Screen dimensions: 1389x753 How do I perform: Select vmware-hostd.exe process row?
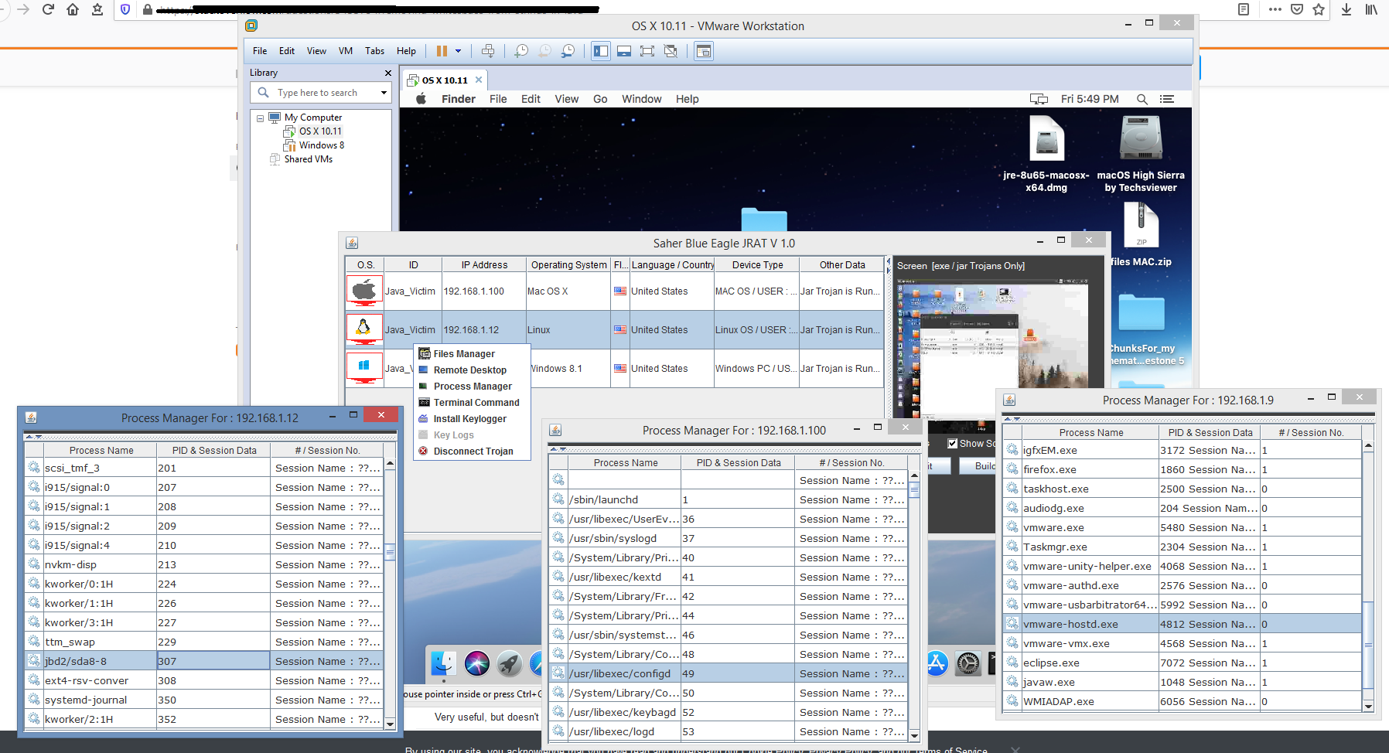(x=1182, y=624)
